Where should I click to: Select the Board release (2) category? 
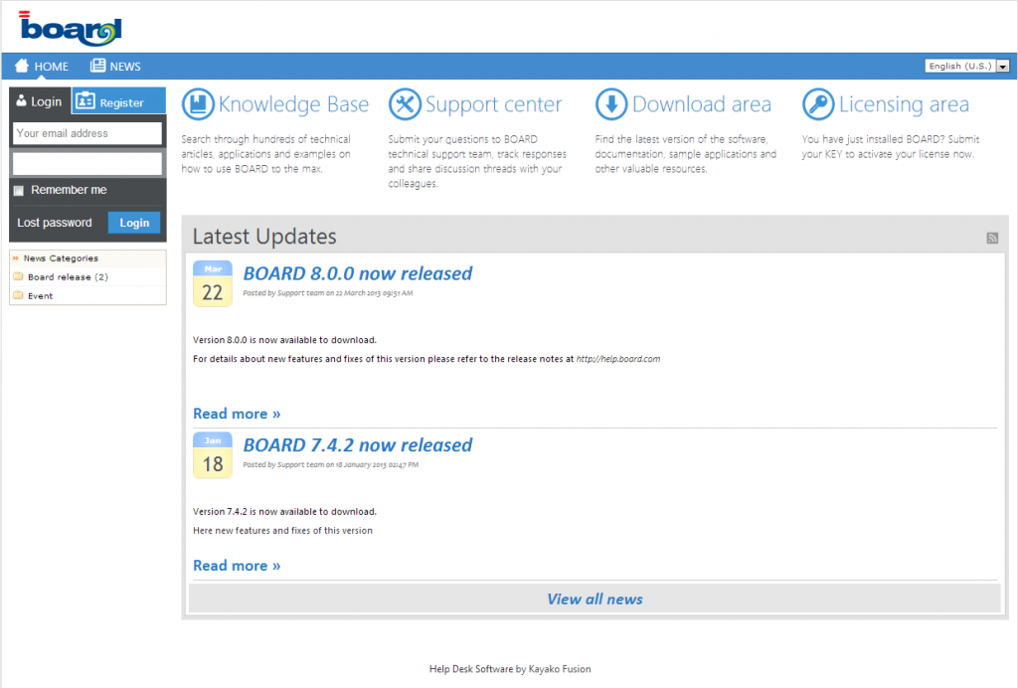68,277
